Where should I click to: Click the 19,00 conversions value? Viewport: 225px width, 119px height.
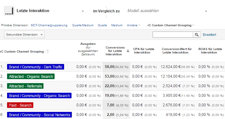[x=109, y=96]
